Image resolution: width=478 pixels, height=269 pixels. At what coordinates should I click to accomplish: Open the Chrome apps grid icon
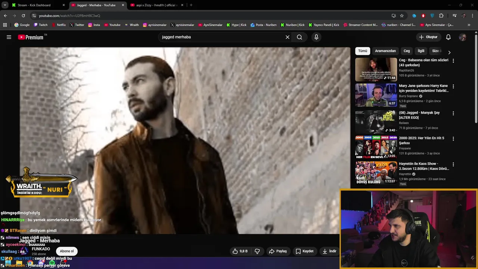[5, 25]
